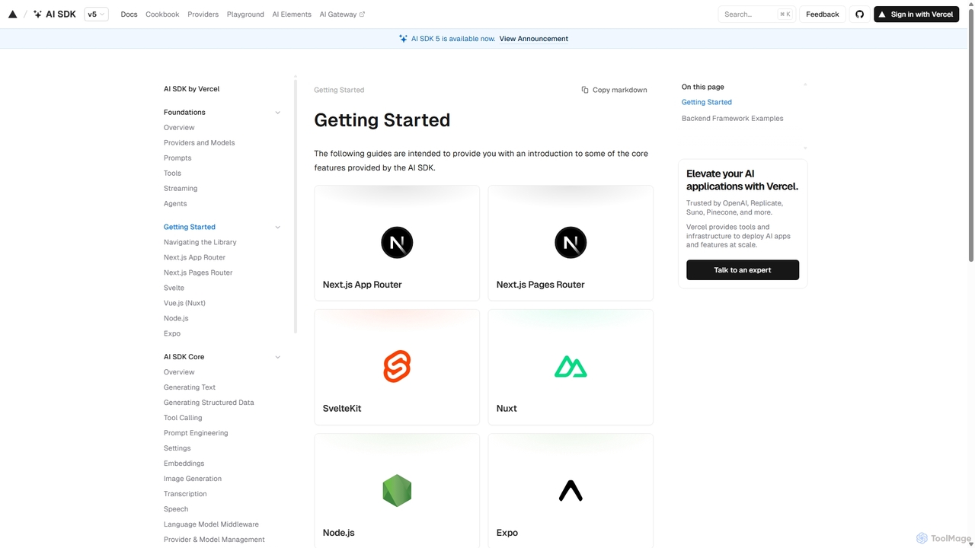Click the Next.js App Router logo
This screenshot has width=975, height=548.
pos(397,243)
